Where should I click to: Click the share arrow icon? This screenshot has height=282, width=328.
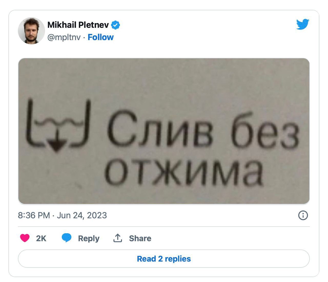tap(117, 238)
